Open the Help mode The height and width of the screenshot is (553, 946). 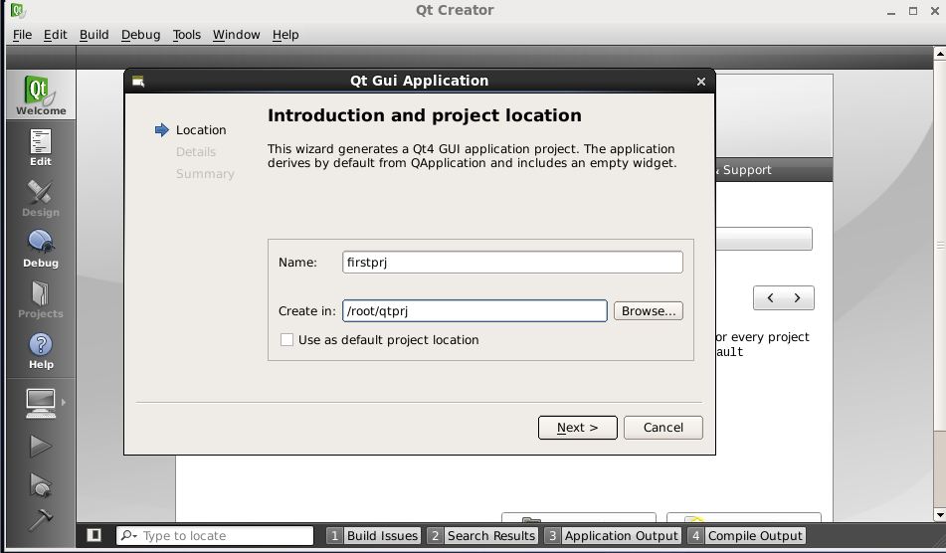(x=41, y=350)
